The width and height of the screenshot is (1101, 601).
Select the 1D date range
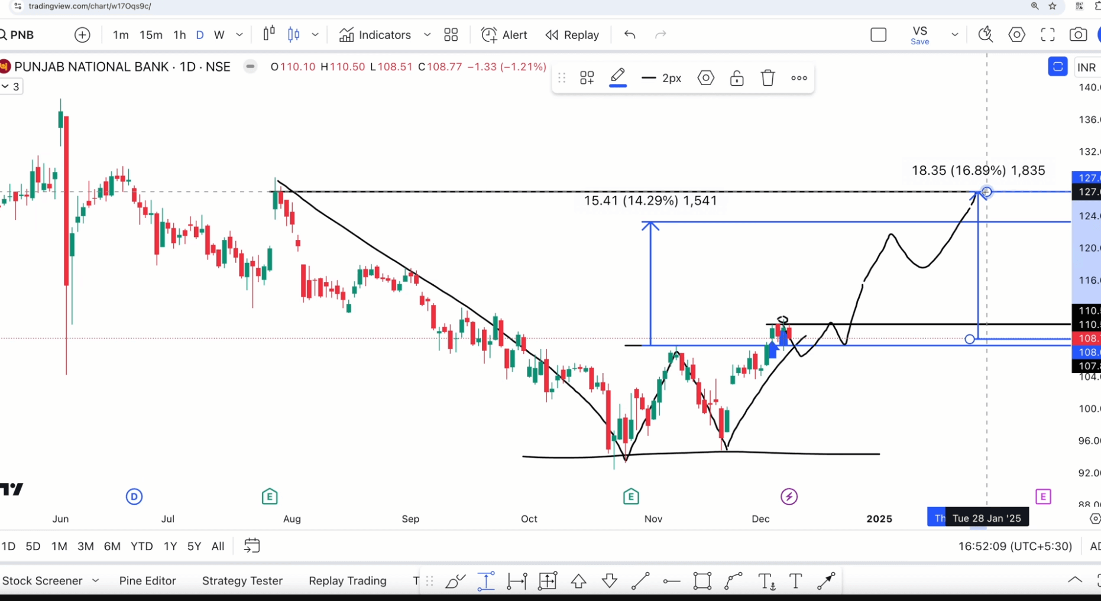[8, 546]
